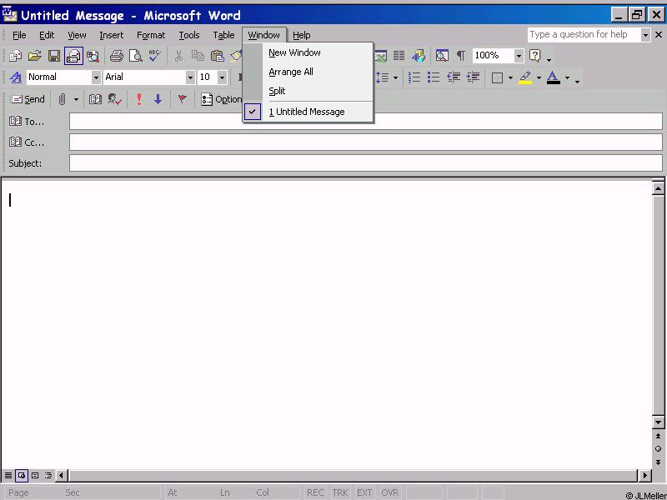Screen dimensions: 667x500
Task: Click the Line Spacing icon
Action: click(x=383, y=77)
